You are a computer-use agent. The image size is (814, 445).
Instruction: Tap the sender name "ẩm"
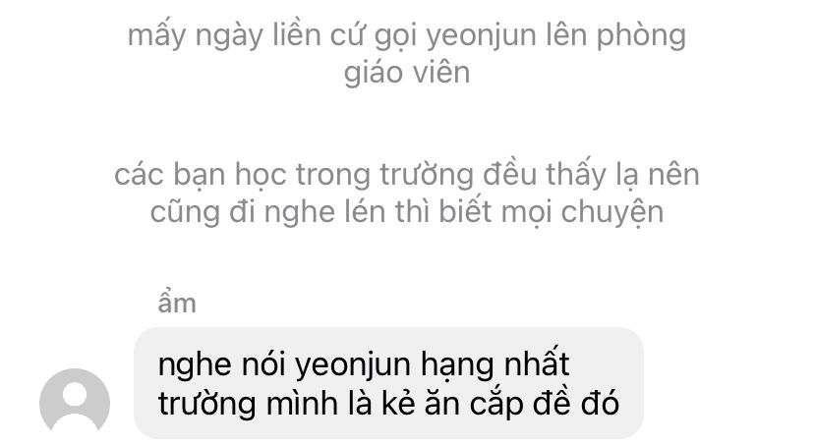[x=177, y=303]
